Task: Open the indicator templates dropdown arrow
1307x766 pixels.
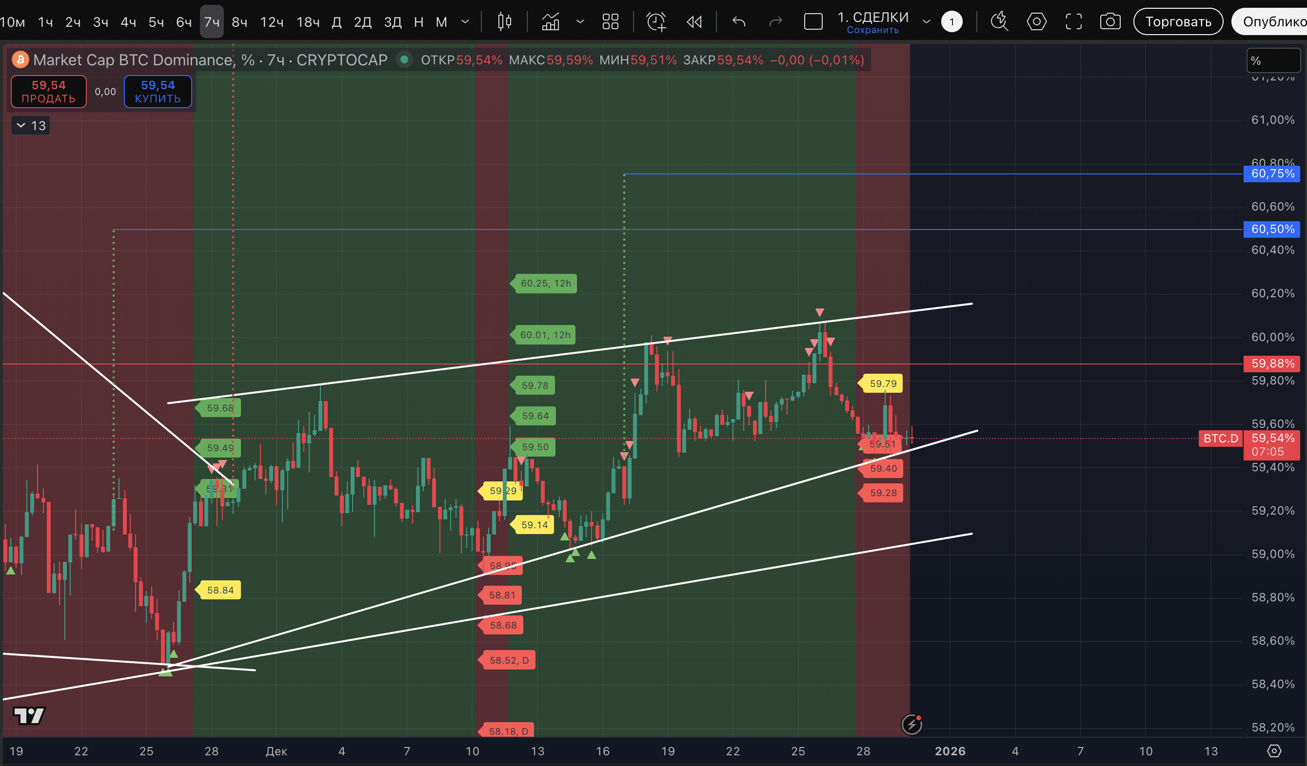Action: pyautogui.click(x=580, y=22)
